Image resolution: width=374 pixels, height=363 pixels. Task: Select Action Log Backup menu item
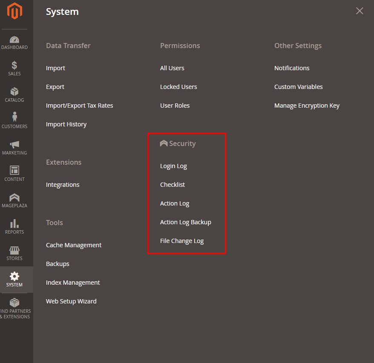pos(185,222)
